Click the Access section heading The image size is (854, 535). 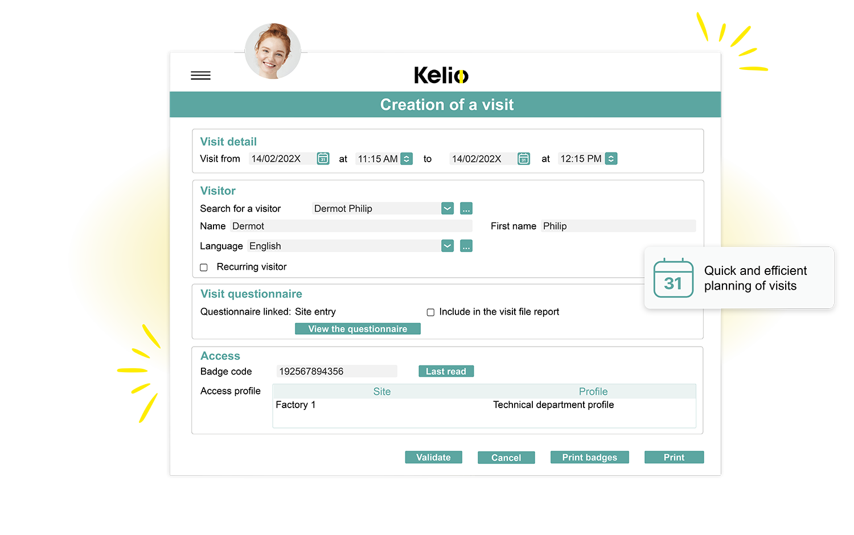click(x=220, y=356)
